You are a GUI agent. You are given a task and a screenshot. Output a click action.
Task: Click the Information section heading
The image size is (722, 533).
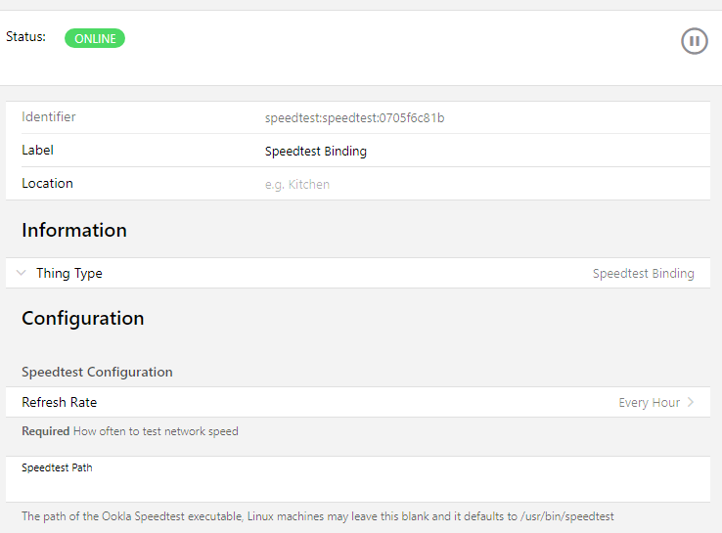[74, 231]
